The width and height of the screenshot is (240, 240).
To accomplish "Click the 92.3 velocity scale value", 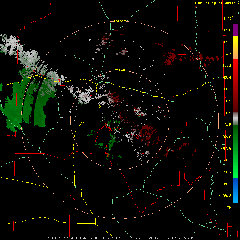I will (x=227, y=42).
